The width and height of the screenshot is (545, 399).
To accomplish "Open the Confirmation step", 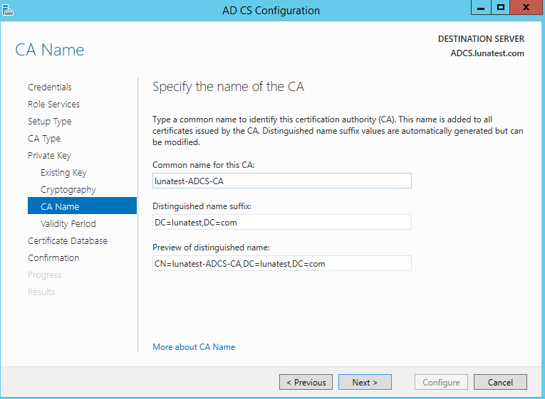I will 53,257.
